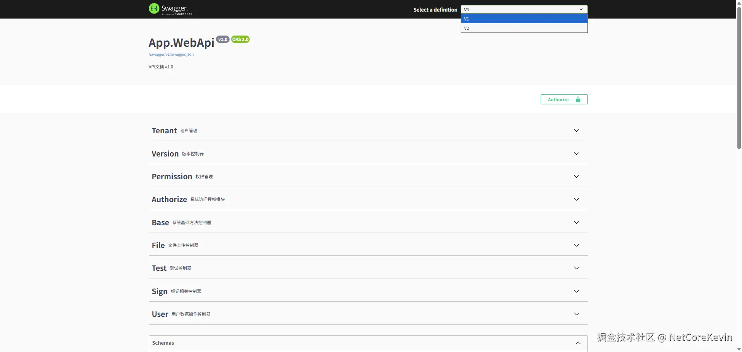
Task: Click the '系统访问授权模块' description text
Action: [208, 199]
